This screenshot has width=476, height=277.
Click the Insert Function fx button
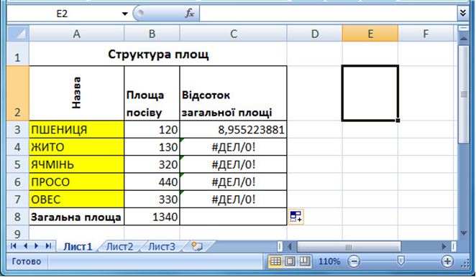[189, 14]
